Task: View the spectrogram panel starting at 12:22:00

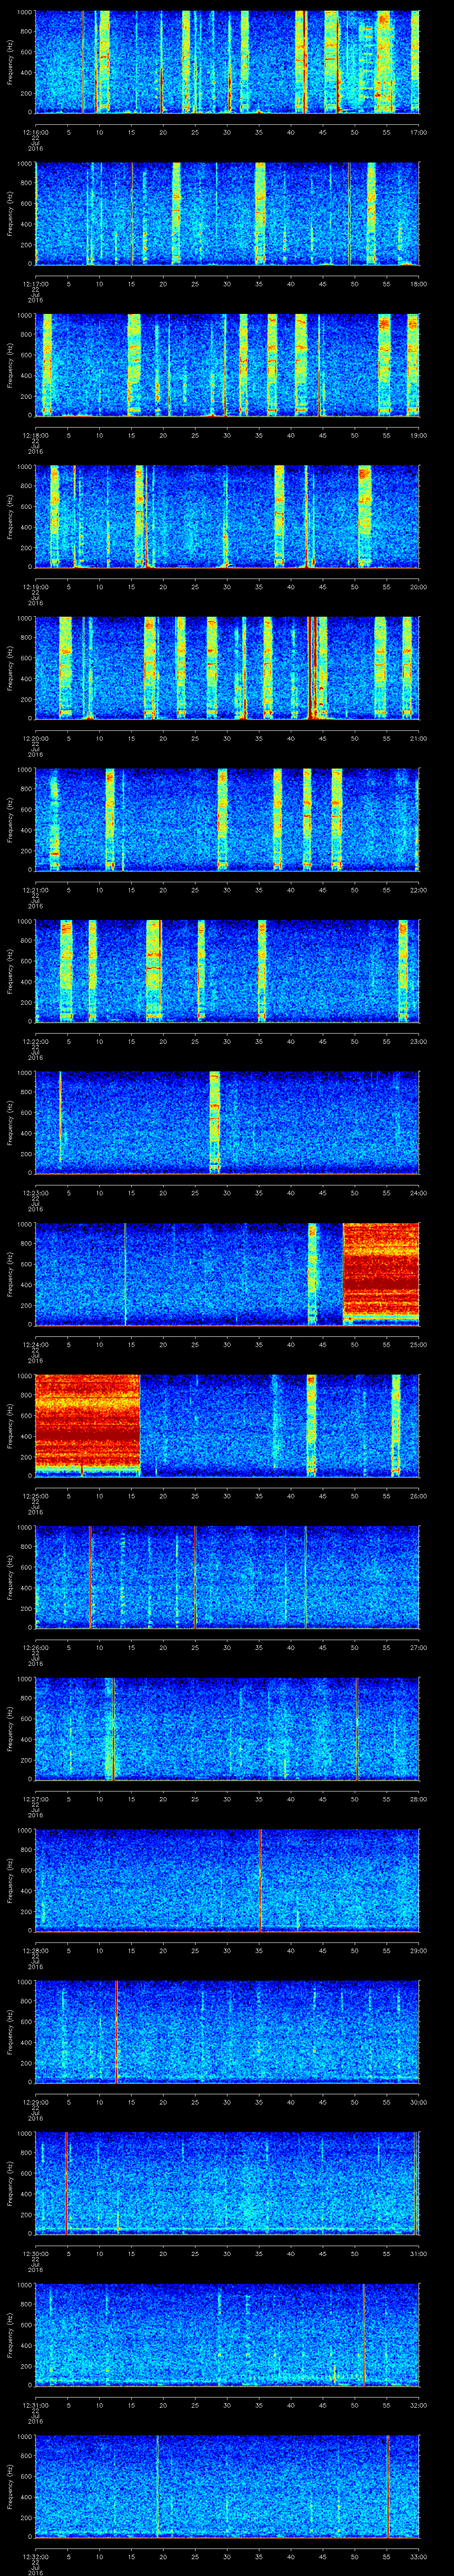Action: [x=227, y=971]
